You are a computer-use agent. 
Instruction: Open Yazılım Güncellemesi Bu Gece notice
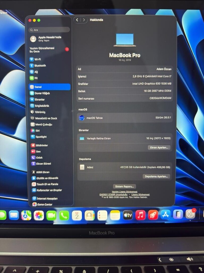(49, 50)
